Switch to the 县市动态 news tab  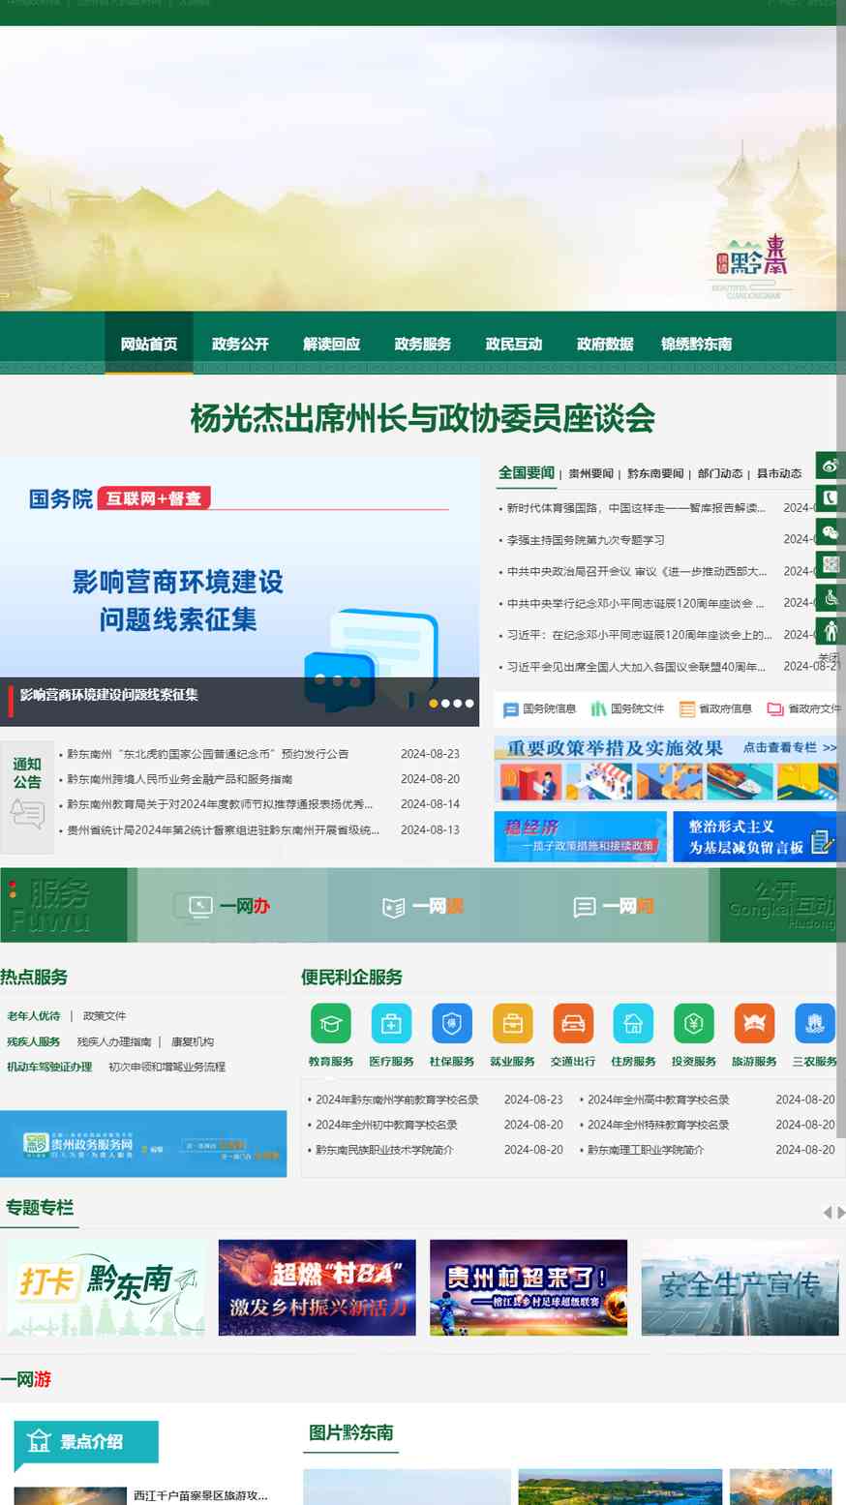pos(779,473)
